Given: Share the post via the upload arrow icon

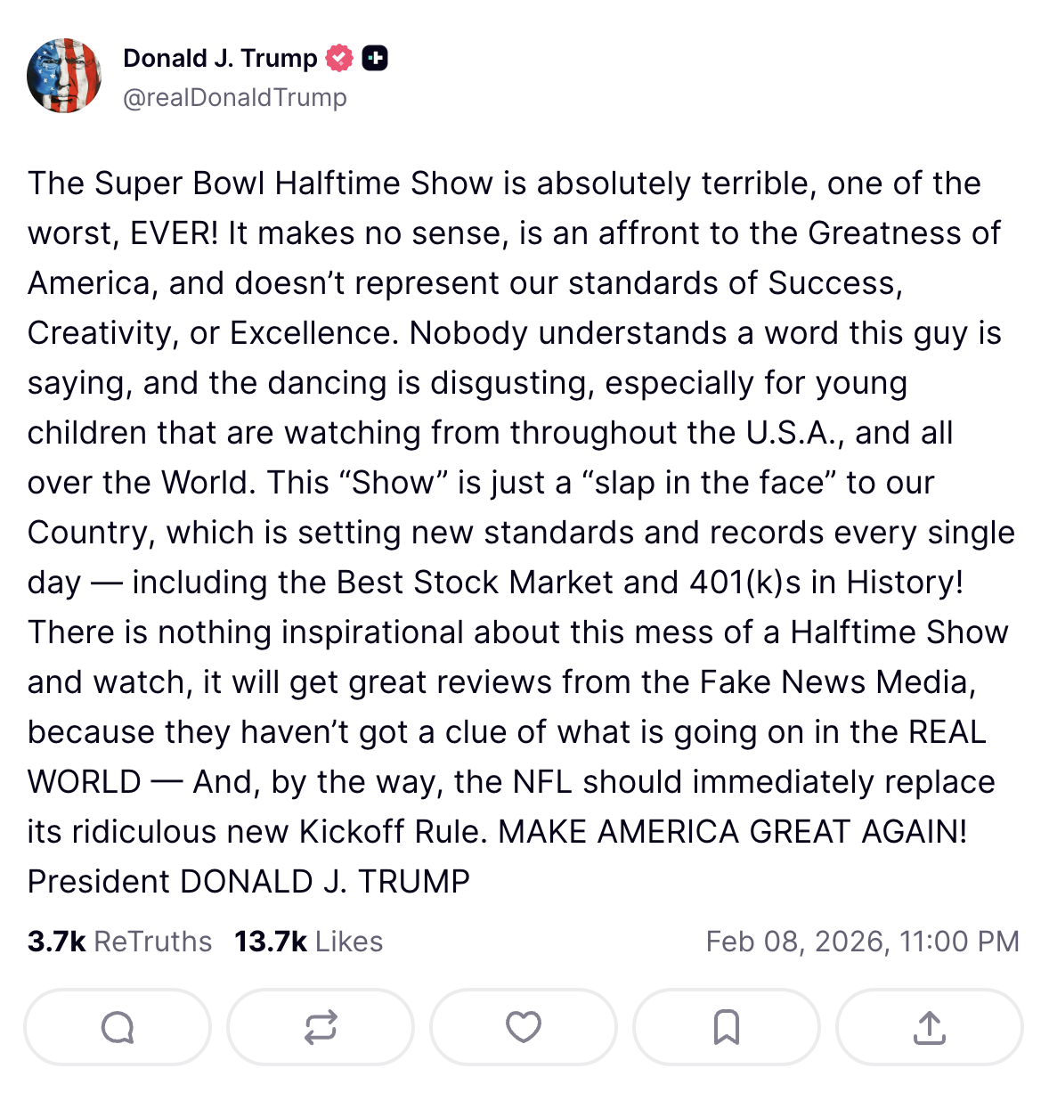Looking at the screenshot, I should [x=929, y=1026].
